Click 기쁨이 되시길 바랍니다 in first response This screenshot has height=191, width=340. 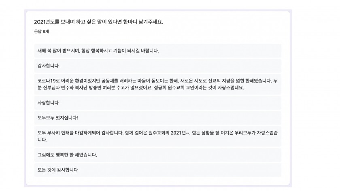click(136, 51)
